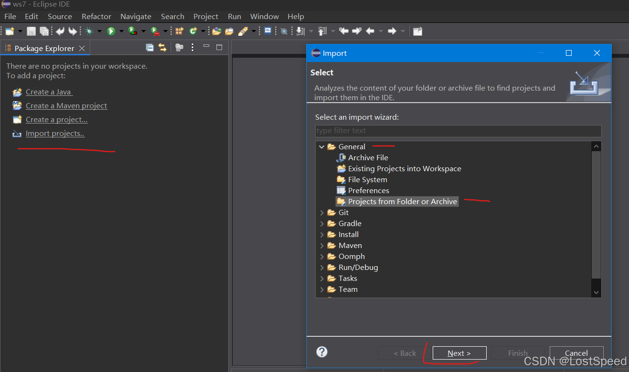Click the Pin Editor toolbar icon
Viewport: 629px width, 372px height.
417,31
